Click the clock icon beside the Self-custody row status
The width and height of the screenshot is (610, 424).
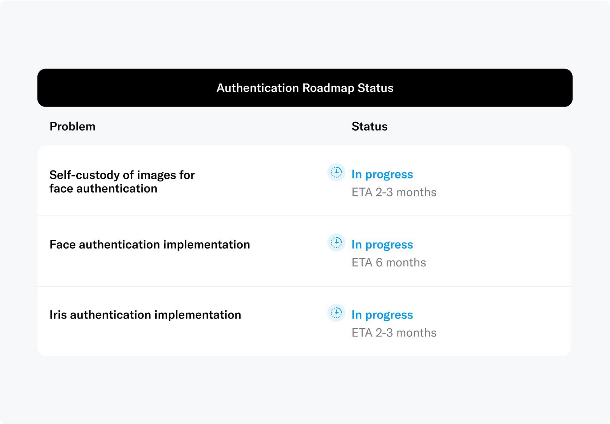click(x=336, y=172)
